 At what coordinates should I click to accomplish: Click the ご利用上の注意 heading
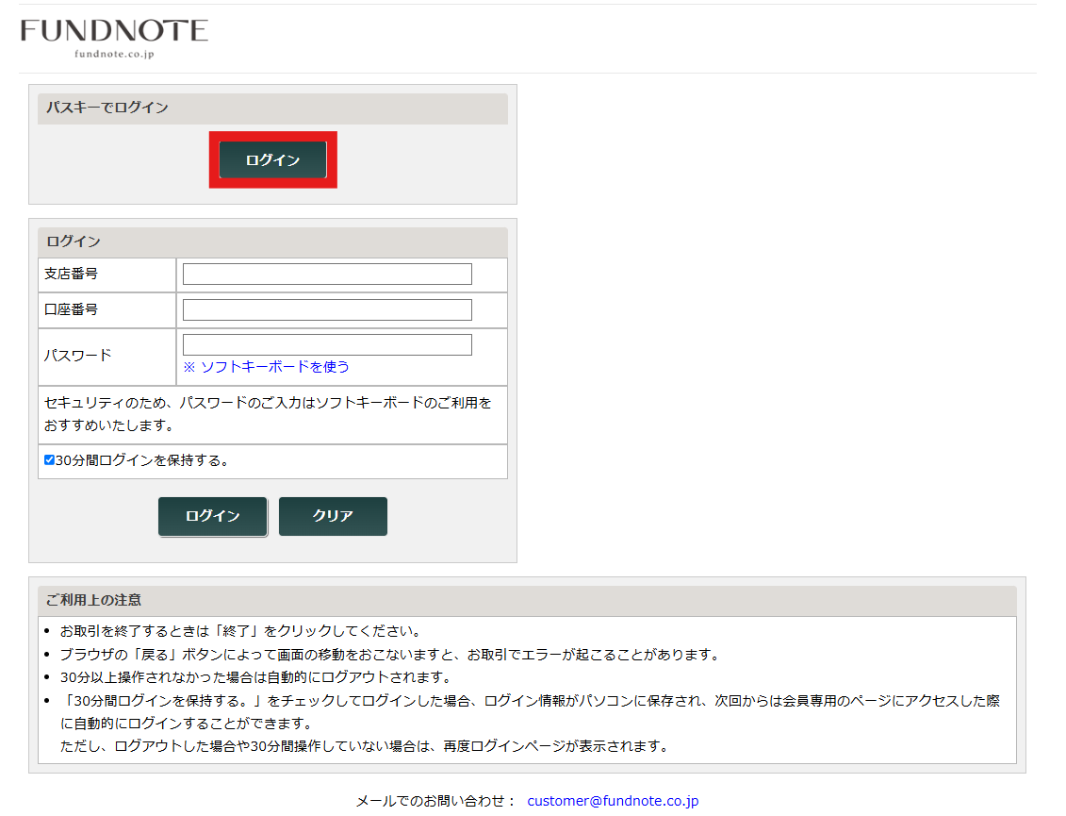(93, 600)
